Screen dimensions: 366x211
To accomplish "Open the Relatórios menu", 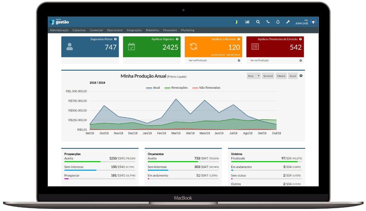I will point(152,30).
